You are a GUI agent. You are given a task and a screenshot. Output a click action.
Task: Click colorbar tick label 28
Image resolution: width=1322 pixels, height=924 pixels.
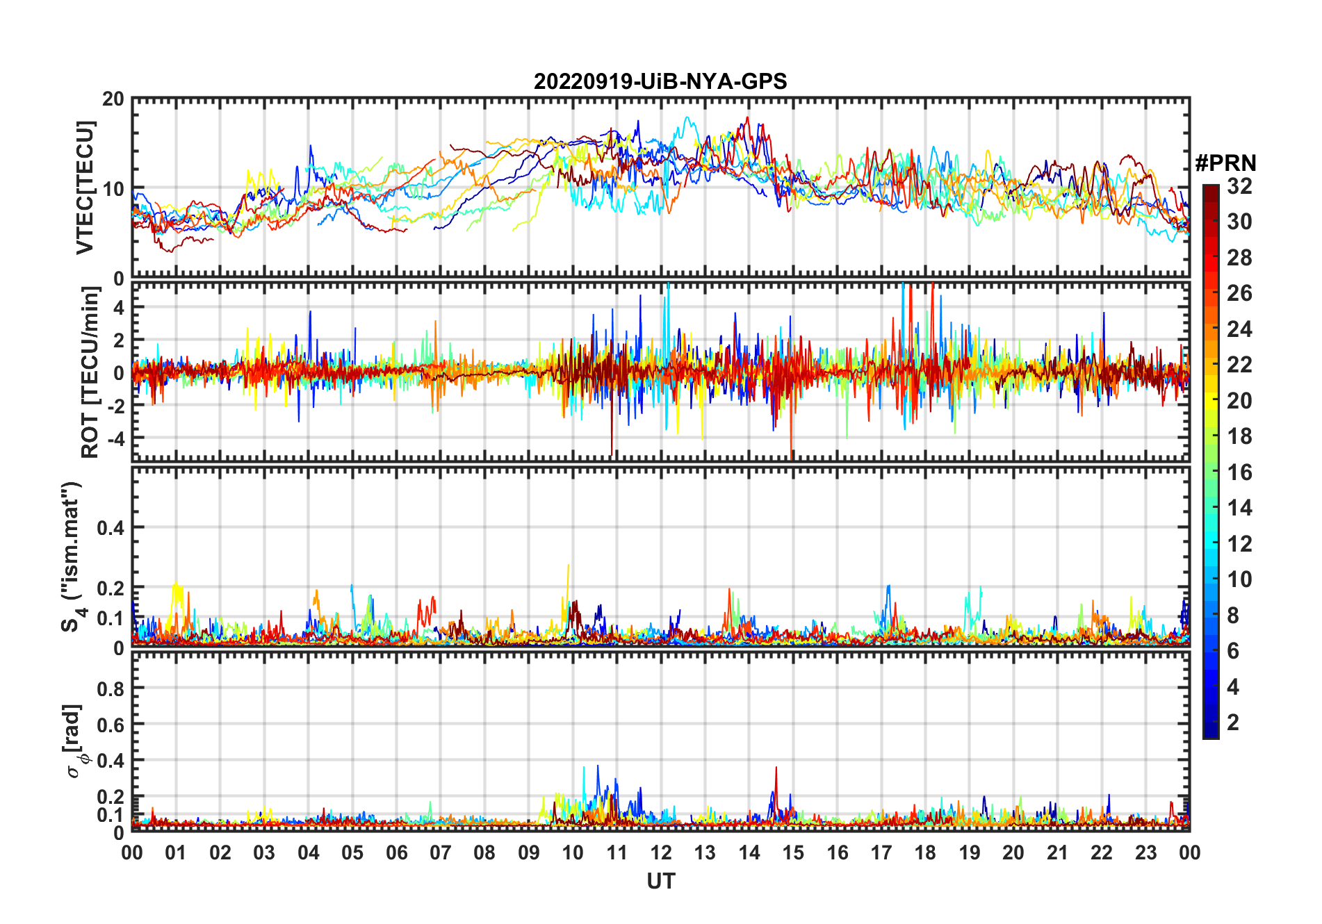[x=1239, y=258]
